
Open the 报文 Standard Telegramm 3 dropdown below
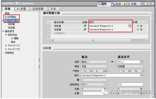[x=142, y=75]
